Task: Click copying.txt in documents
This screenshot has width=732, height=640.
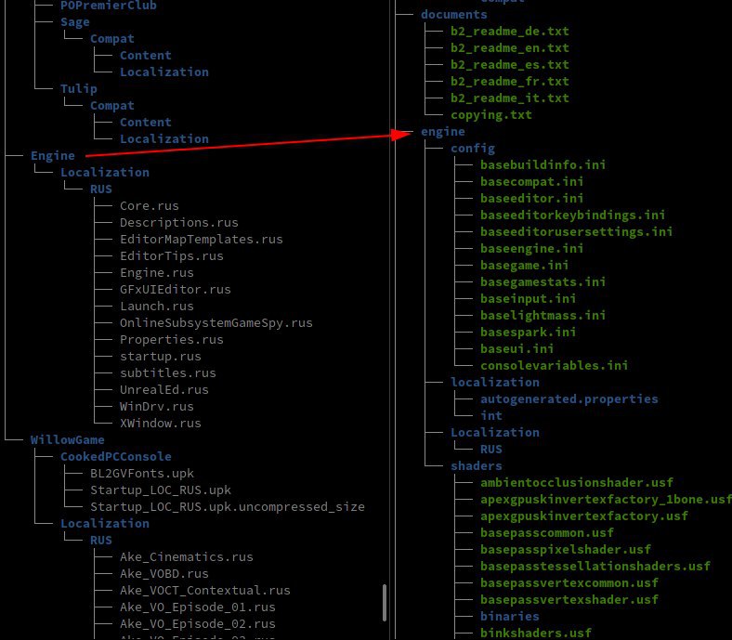Action: click(x=491, y=115)
